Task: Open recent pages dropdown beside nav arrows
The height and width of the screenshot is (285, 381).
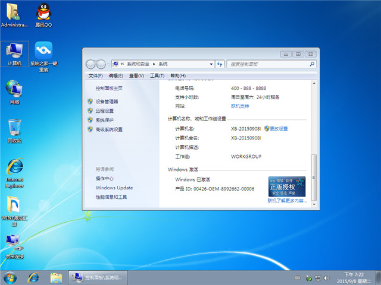Action: click(x=108, y=65)
